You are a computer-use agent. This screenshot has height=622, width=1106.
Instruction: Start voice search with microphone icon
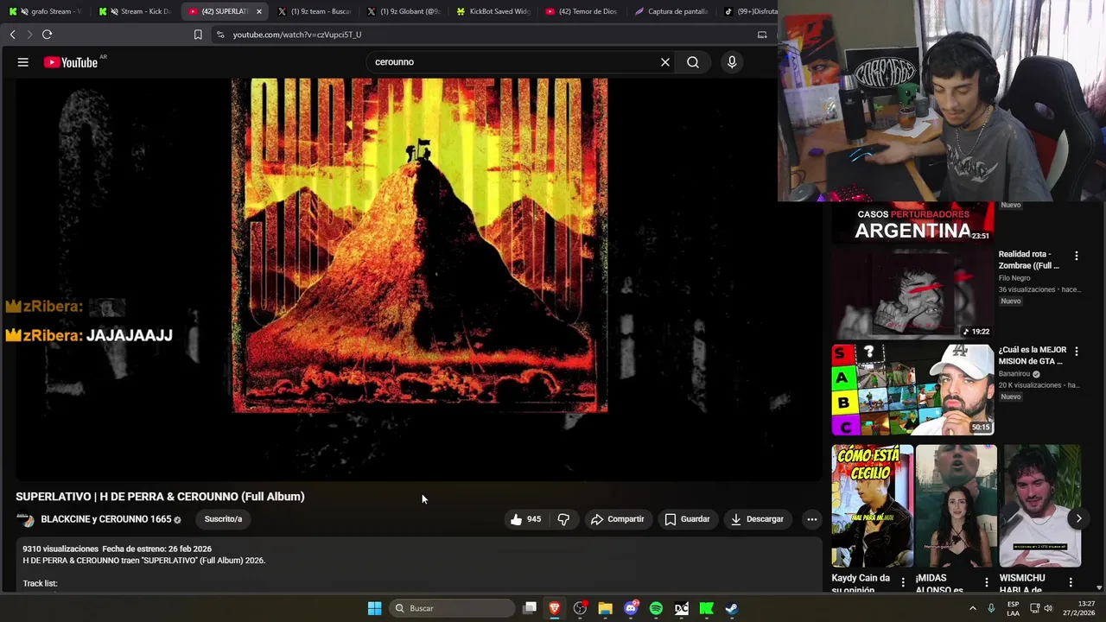coord(732,62)
